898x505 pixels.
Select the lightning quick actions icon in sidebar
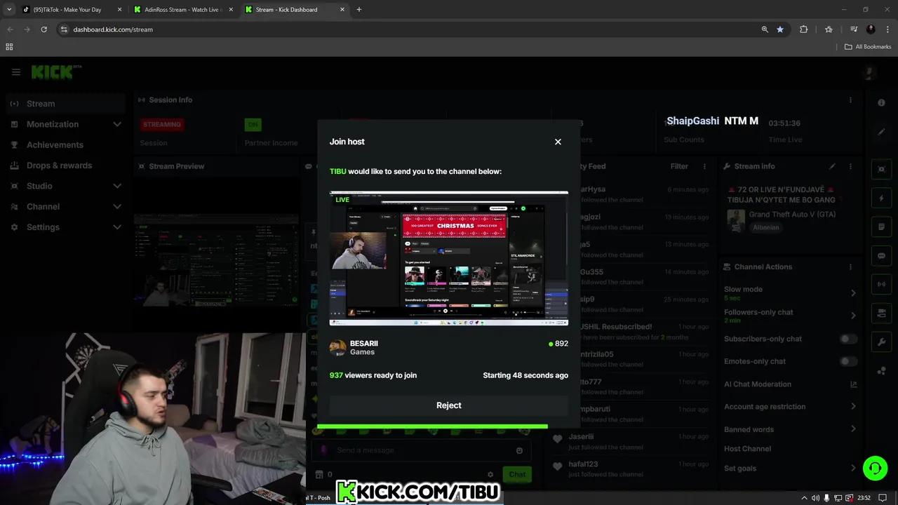pyautogui.click(x=881, y=198)
